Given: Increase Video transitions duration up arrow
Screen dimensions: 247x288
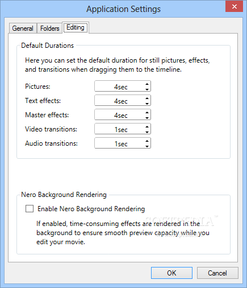Looking at the screenshot, I should click(x=147, y=126).
